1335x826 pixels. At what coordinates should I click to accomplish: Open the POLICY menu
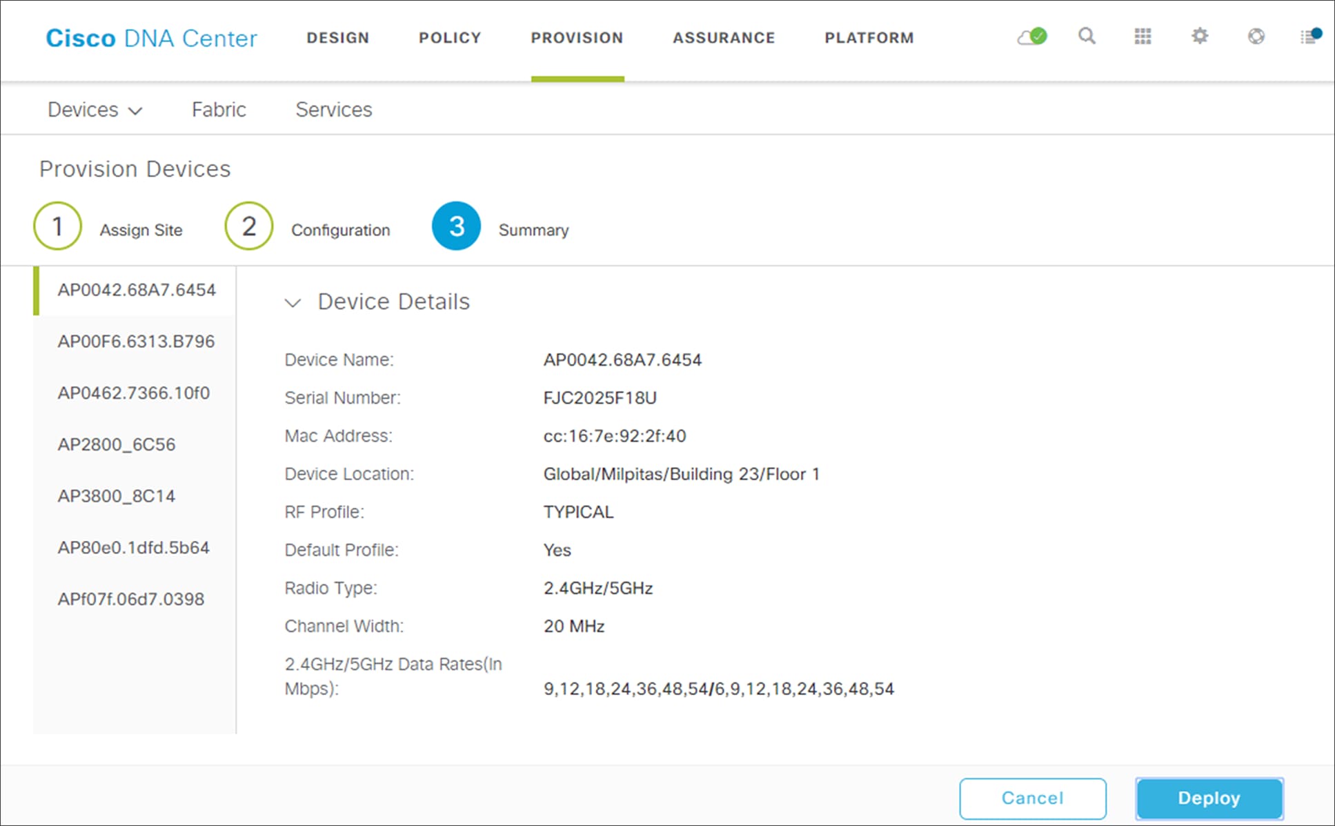pos(450,38)
